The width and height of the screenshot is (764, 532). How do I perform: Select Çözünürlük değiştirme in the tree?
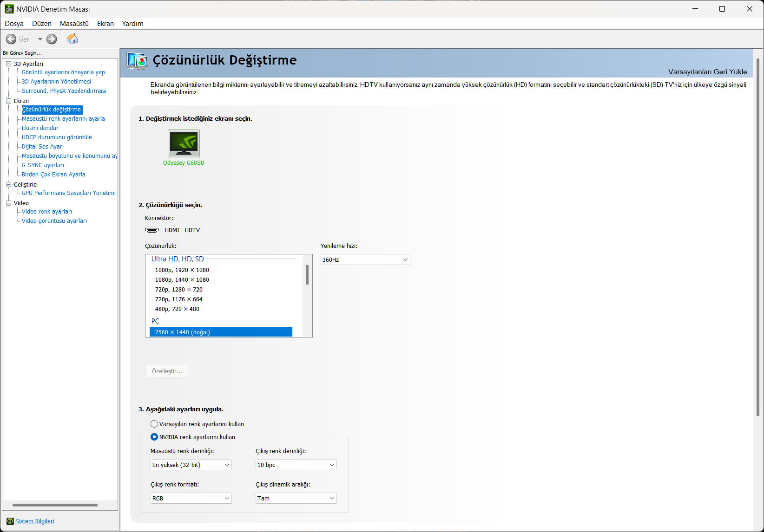click(52, 110)
